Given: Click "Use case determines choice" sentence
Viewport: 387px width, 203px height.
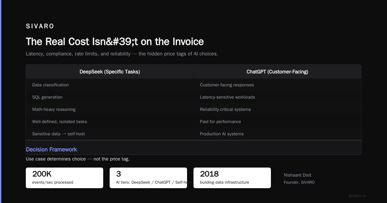Looking at the screenshot, I should coord(78,159).
